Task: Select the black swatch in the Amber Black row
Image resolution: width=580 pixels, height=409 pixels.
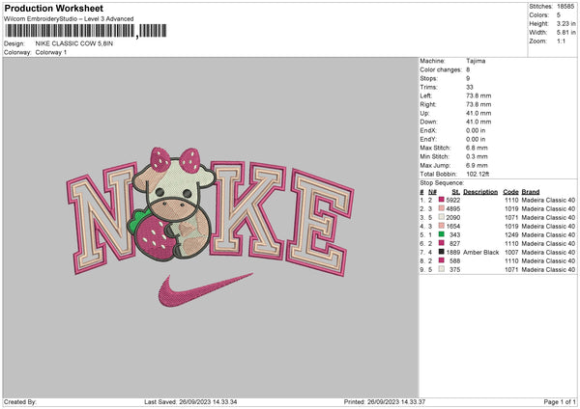Action: 442,252
